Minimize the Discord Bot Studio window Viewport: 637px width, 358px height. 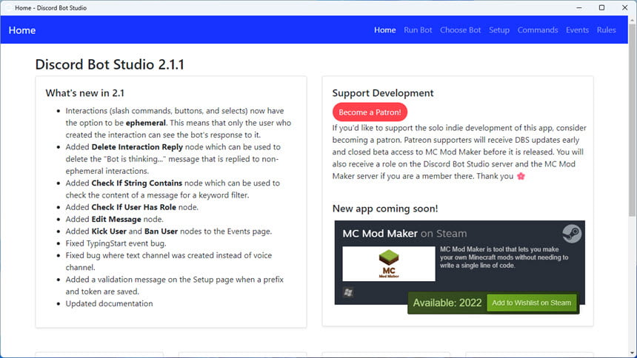coord(579,7)
